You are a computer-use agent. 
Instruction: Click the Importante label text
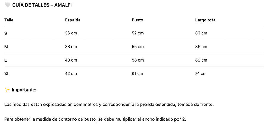click(24, 90)
